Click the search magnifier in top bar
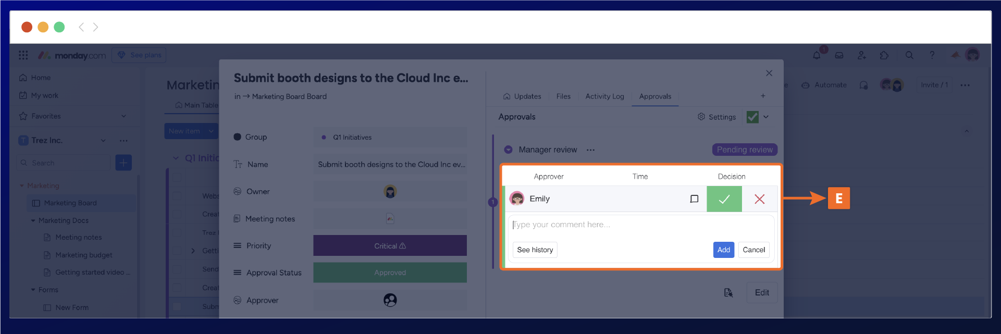The width and height of the screenshot is (1001, 334). [909, 55]
